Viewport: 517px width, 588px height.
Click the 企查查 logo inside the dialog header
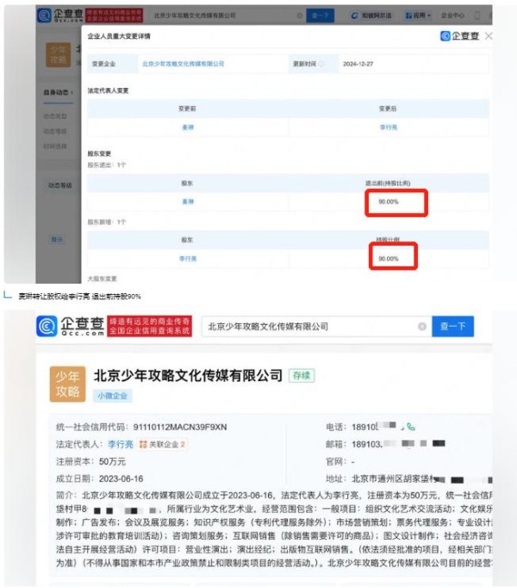[x=459, y=36]
